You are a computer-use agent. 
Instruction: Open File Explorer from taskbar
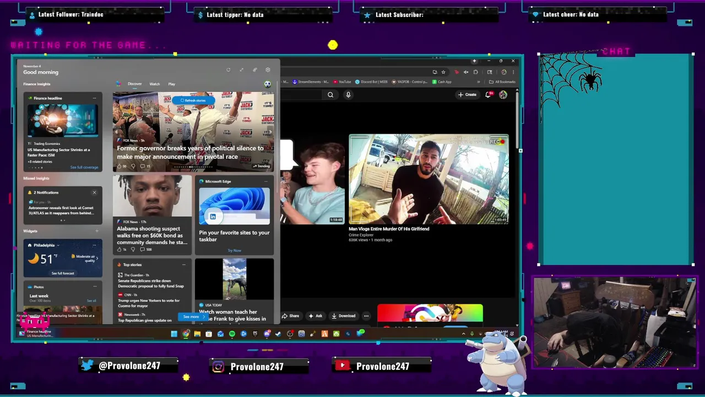click(197, 334)
